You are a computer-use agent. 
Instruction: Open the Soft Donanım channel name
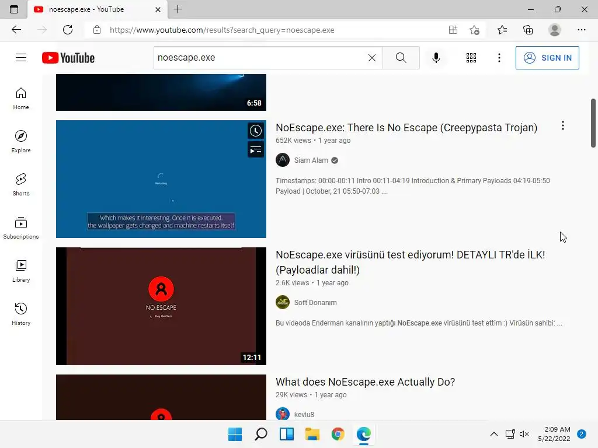(x=315, y=303)
